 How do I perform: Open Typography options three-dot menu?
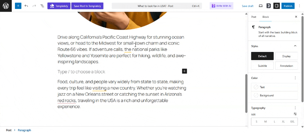pyautogui.click(x=295, y=108)
